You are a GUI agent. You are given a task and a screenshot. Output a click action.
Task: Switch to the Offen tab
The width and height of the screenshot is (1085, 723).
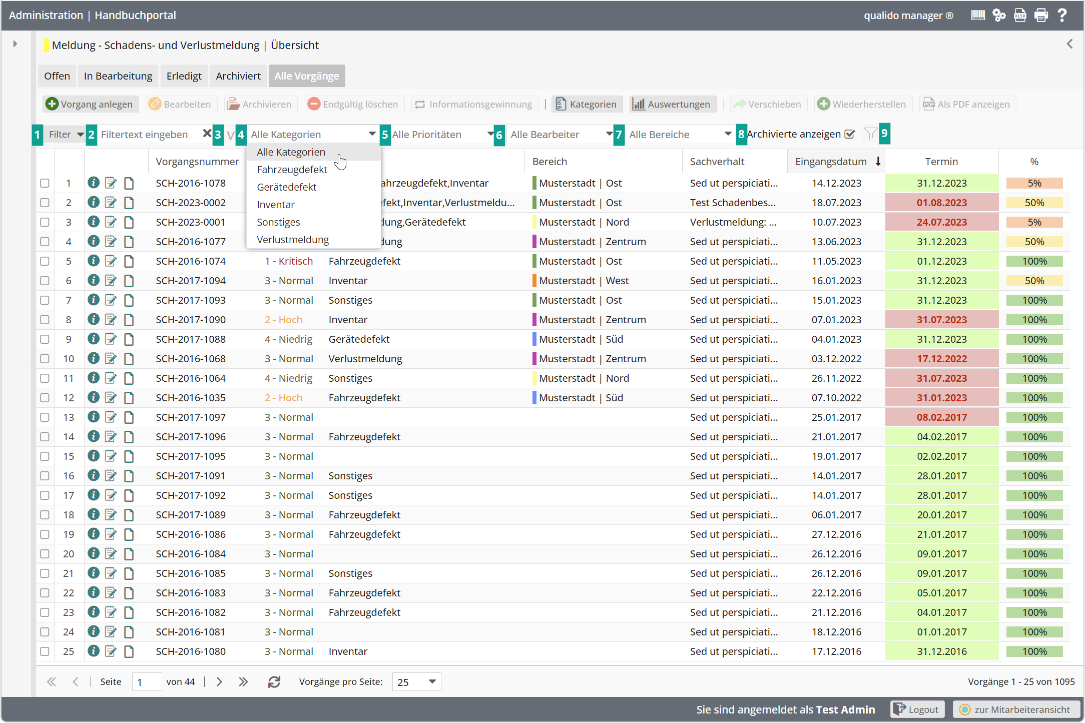coord(57,76)
